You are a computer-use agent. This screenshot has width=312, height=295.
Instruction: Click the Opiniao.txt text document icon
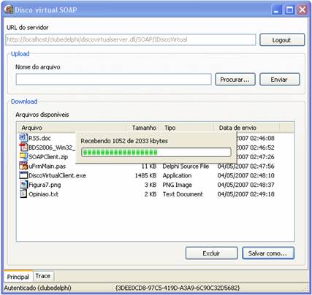coord(23,194)
